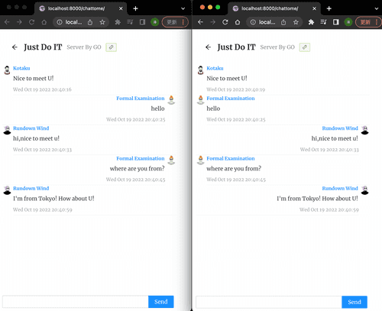Click Kotaku avatar in left chat

pyautogui.click(x=7, y=70)
